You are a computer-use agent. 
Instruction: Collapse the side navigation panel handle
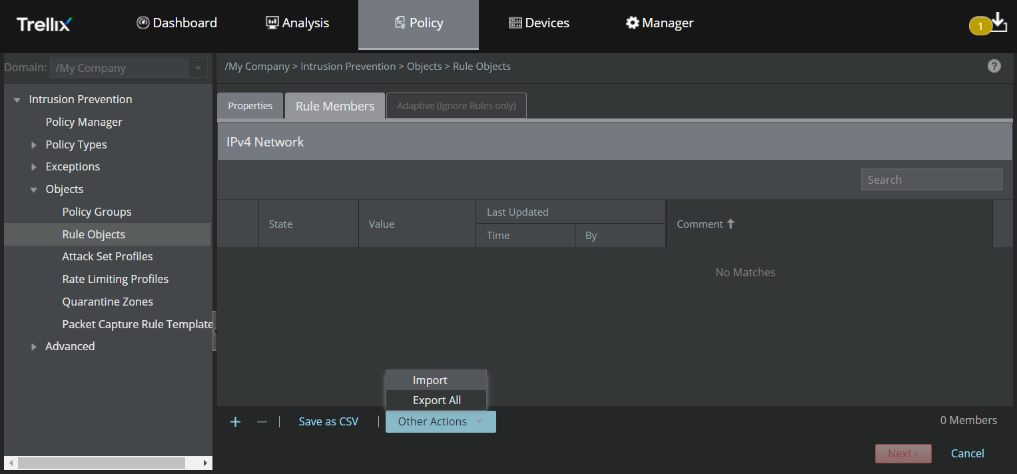214,330
